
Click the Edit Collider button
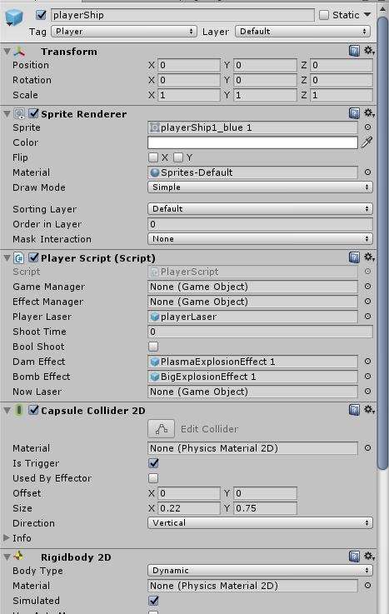click(x=161, y=429)
